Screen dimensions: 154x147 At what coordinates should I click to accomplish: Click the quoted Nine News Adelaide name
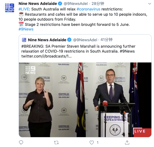click(47, 40)
